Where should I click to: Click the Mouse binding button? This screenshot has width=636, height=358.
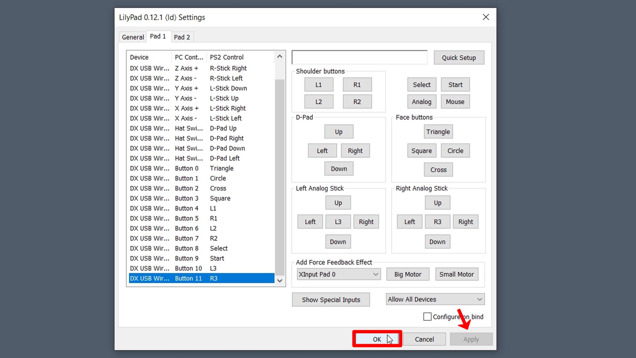[x=455, y=102]
